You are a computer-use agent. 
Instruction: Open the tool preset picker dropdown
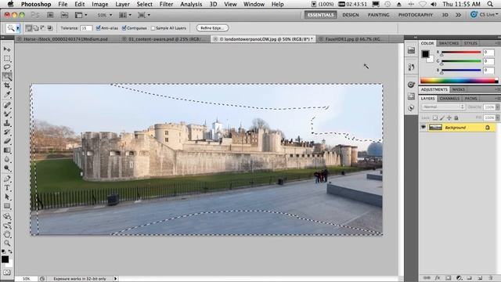[x=18, y=28]
